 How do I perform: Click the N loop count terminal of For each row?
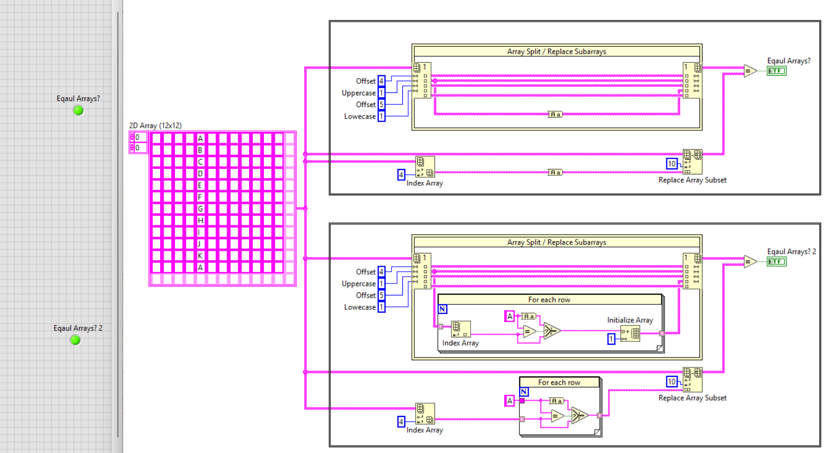(442, 309)
